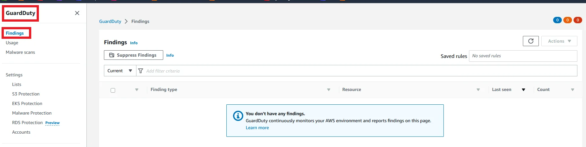Click the GuardDuty breadcrumb link
This screenshot has width=586, height=147.
pyautogui.click(x=110, y=21)
